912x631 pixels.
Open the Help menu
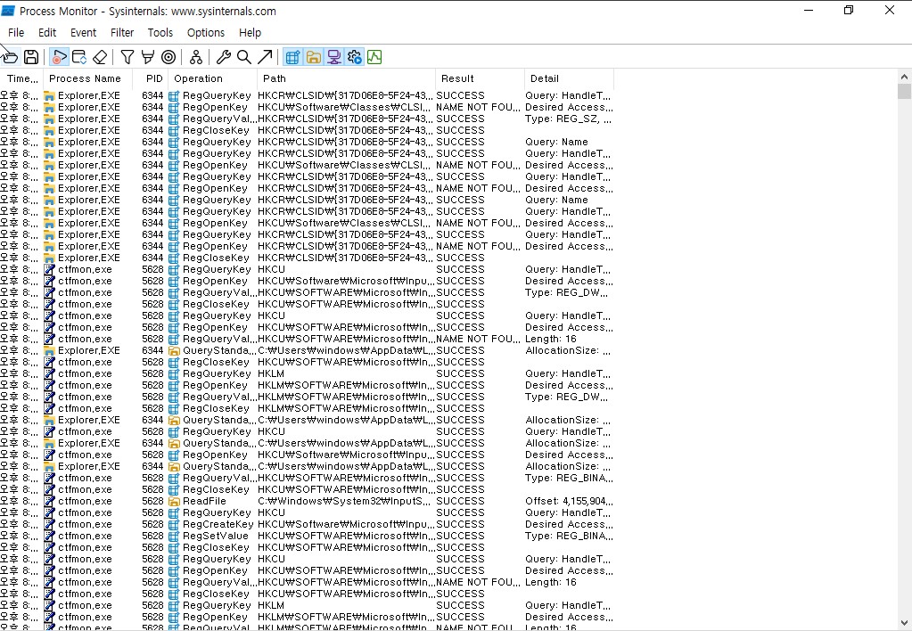coord(251,33)
